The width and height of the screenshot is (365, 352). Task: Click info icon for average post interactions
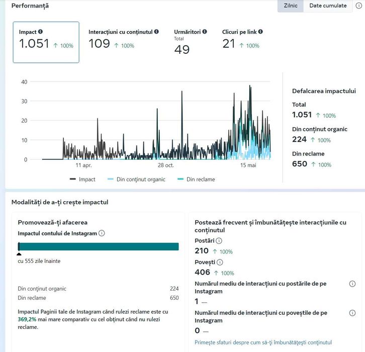(x=352, y=284)
